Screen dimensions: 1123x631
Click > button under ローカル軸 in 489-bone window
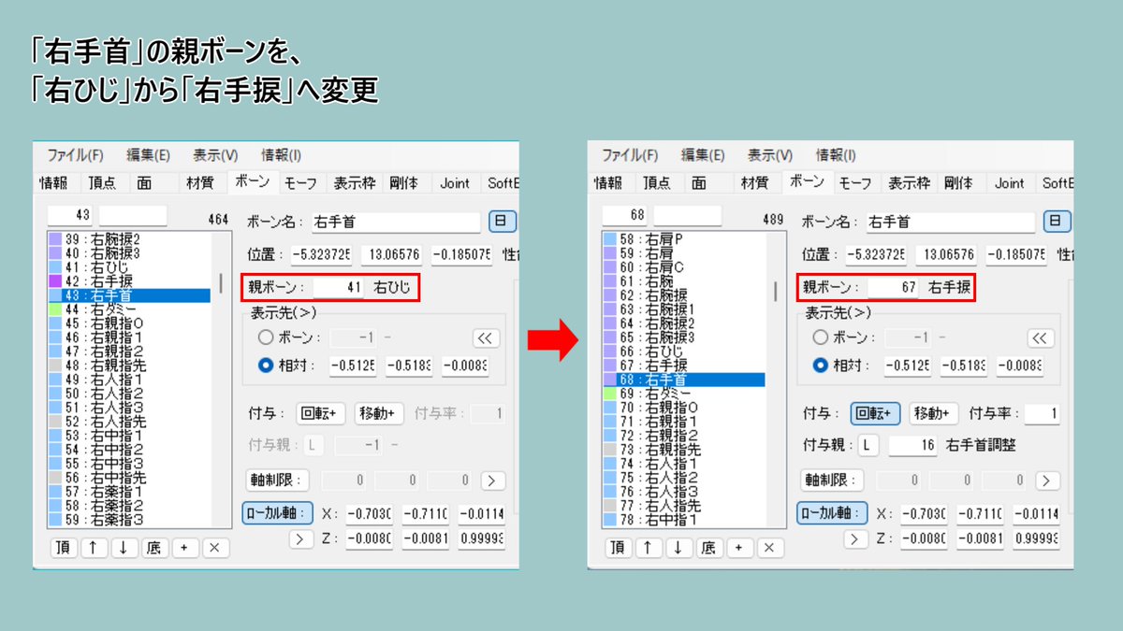pos(855,538)
